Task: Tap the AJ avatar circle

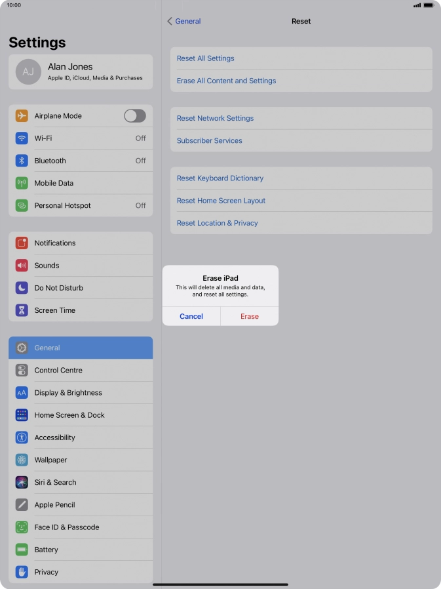Action: point(29,71)
